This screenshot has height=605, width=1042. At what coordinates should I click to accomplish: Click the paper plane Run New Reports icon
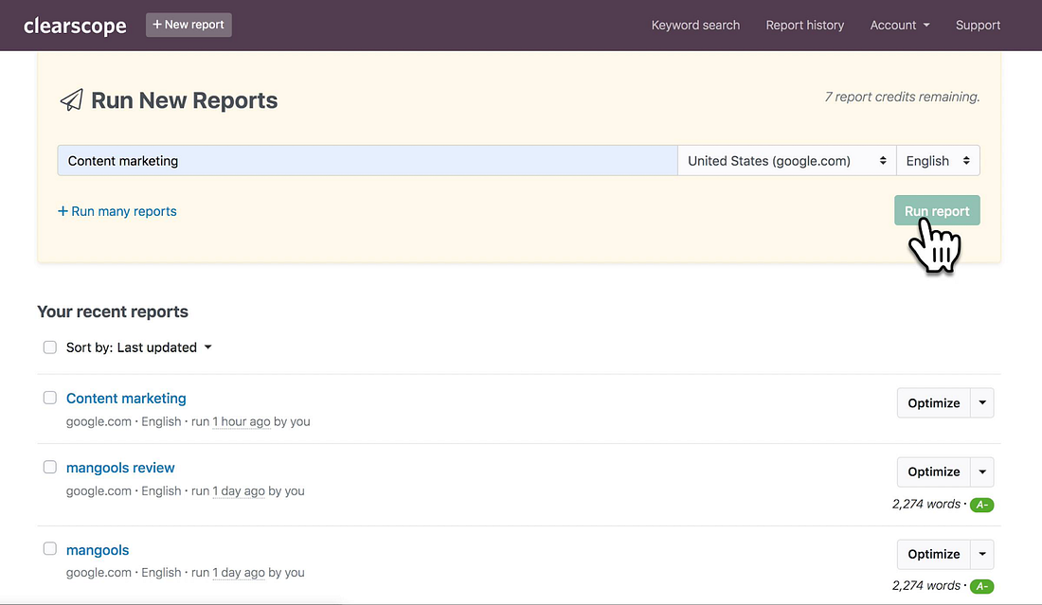[71, 100]
